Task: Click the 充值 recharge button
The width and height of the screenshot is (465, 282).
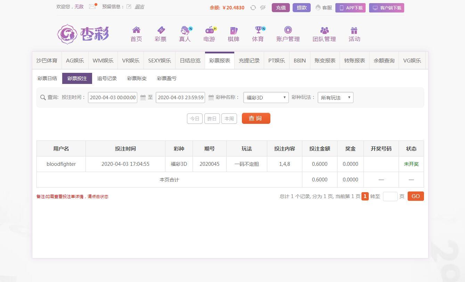Action: tap(281, 8)
